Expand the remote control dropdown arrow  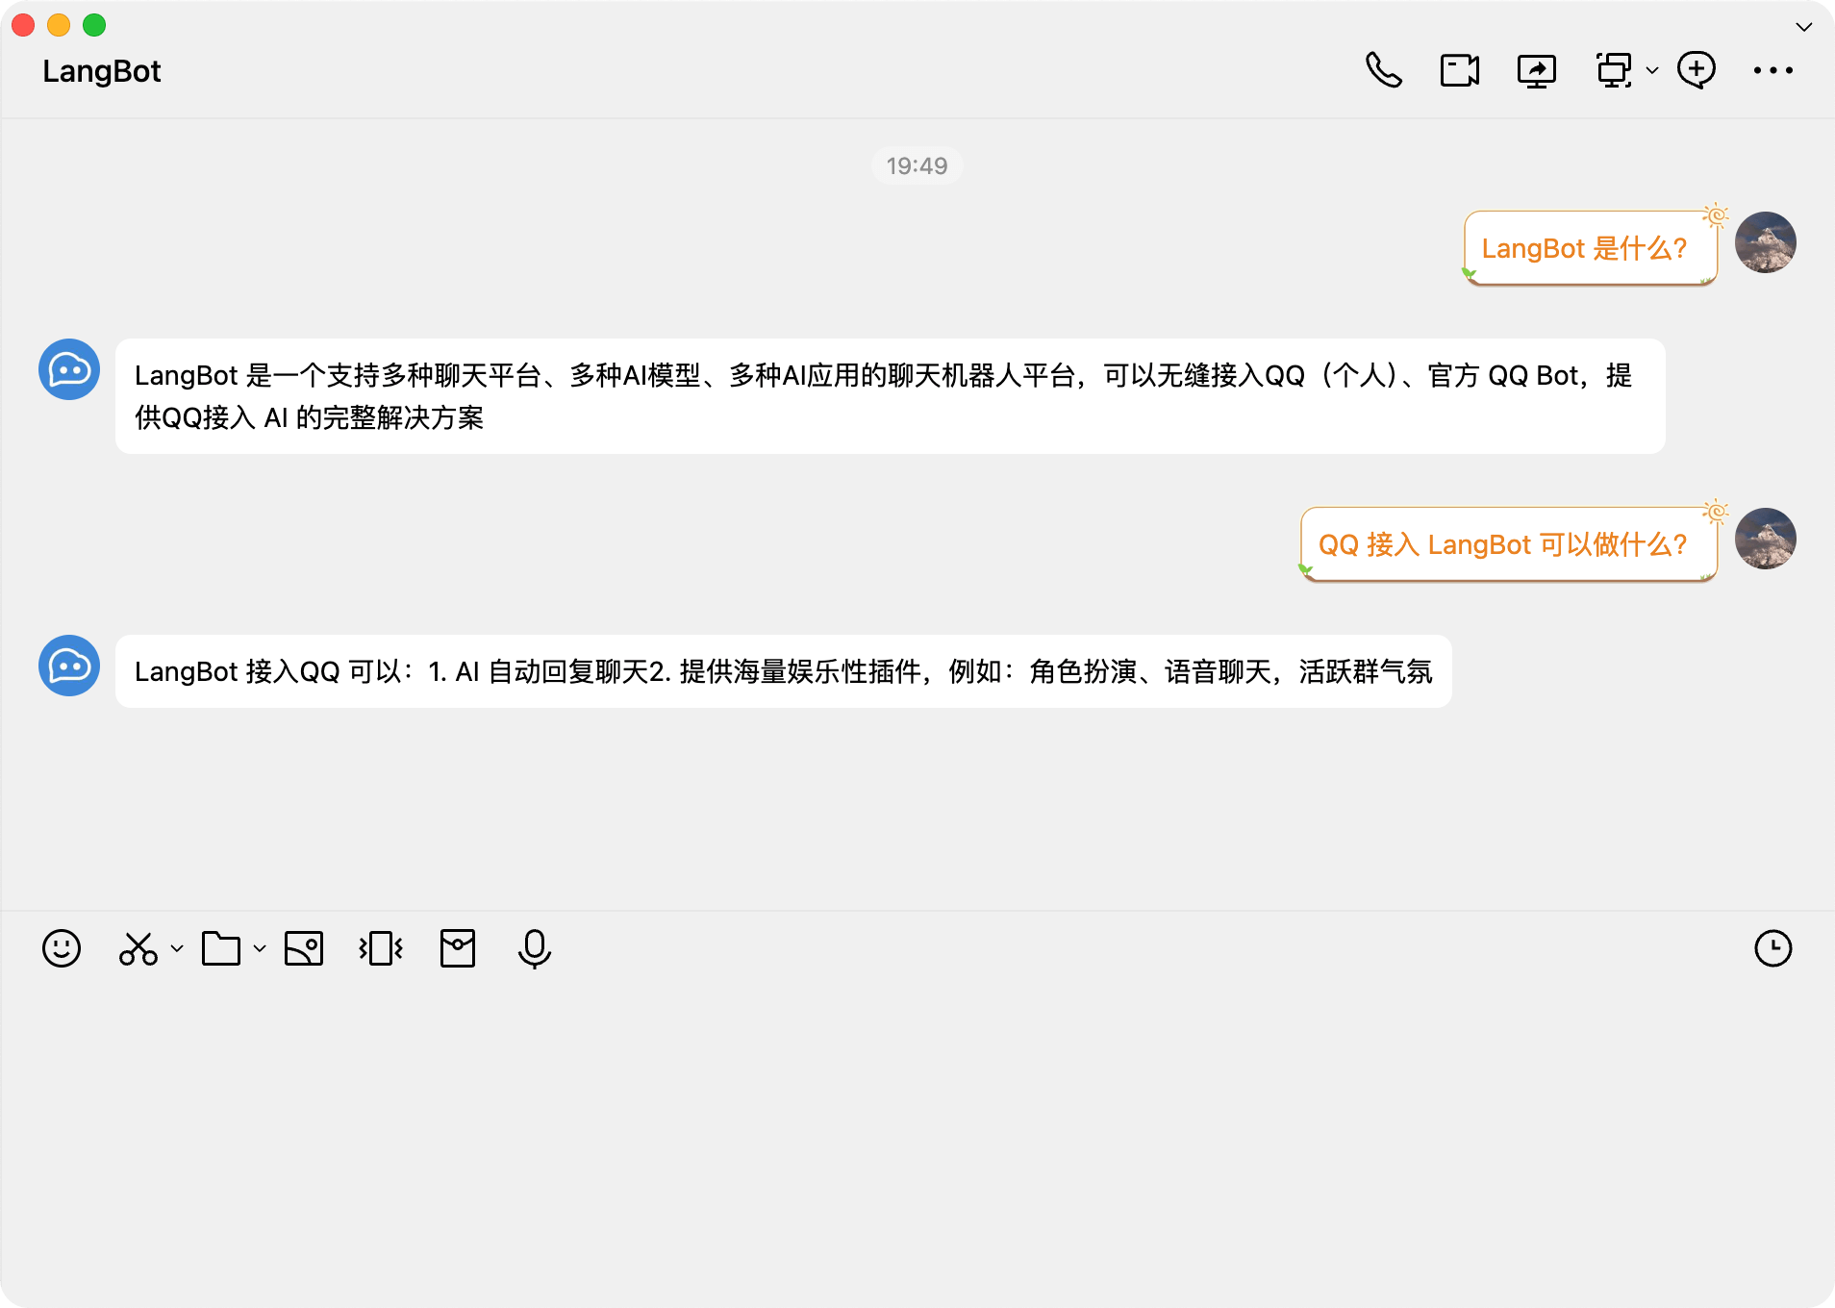coord(1652,70)
